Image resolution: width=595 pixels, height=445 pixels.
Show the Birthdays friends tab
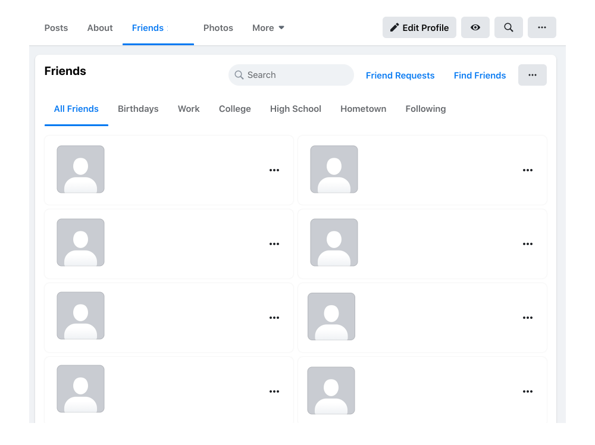138,109
